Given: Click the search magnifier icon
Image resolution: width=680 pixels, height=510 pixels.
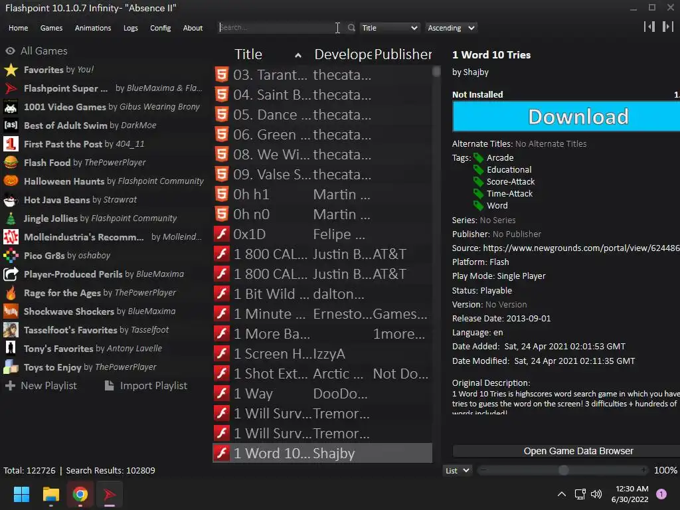Looking at the screenshot, I should [x=351, y=28].
